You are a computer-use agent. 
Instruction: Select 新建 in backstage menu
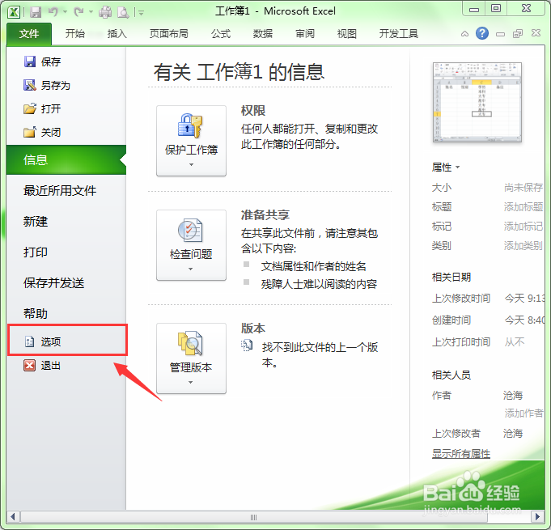tap(36, 222)
